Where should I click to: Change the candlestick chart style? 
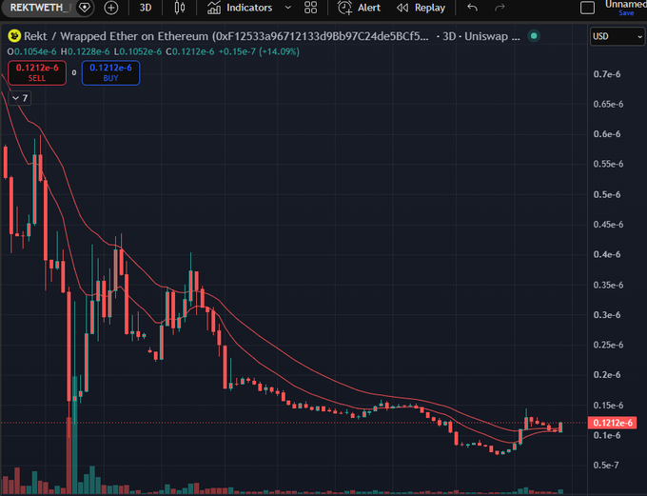click(x=180, y=8)
